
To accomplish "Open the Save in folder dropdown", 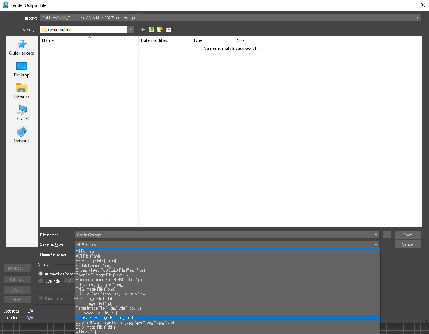I will (130, 30).
